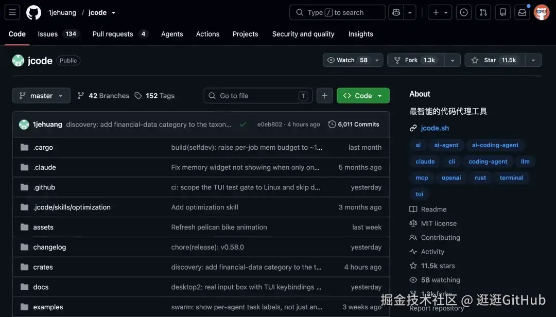This screenshot has width=556, height=317.
Task: Open the user avatar menu
Action: click(542, 12)
